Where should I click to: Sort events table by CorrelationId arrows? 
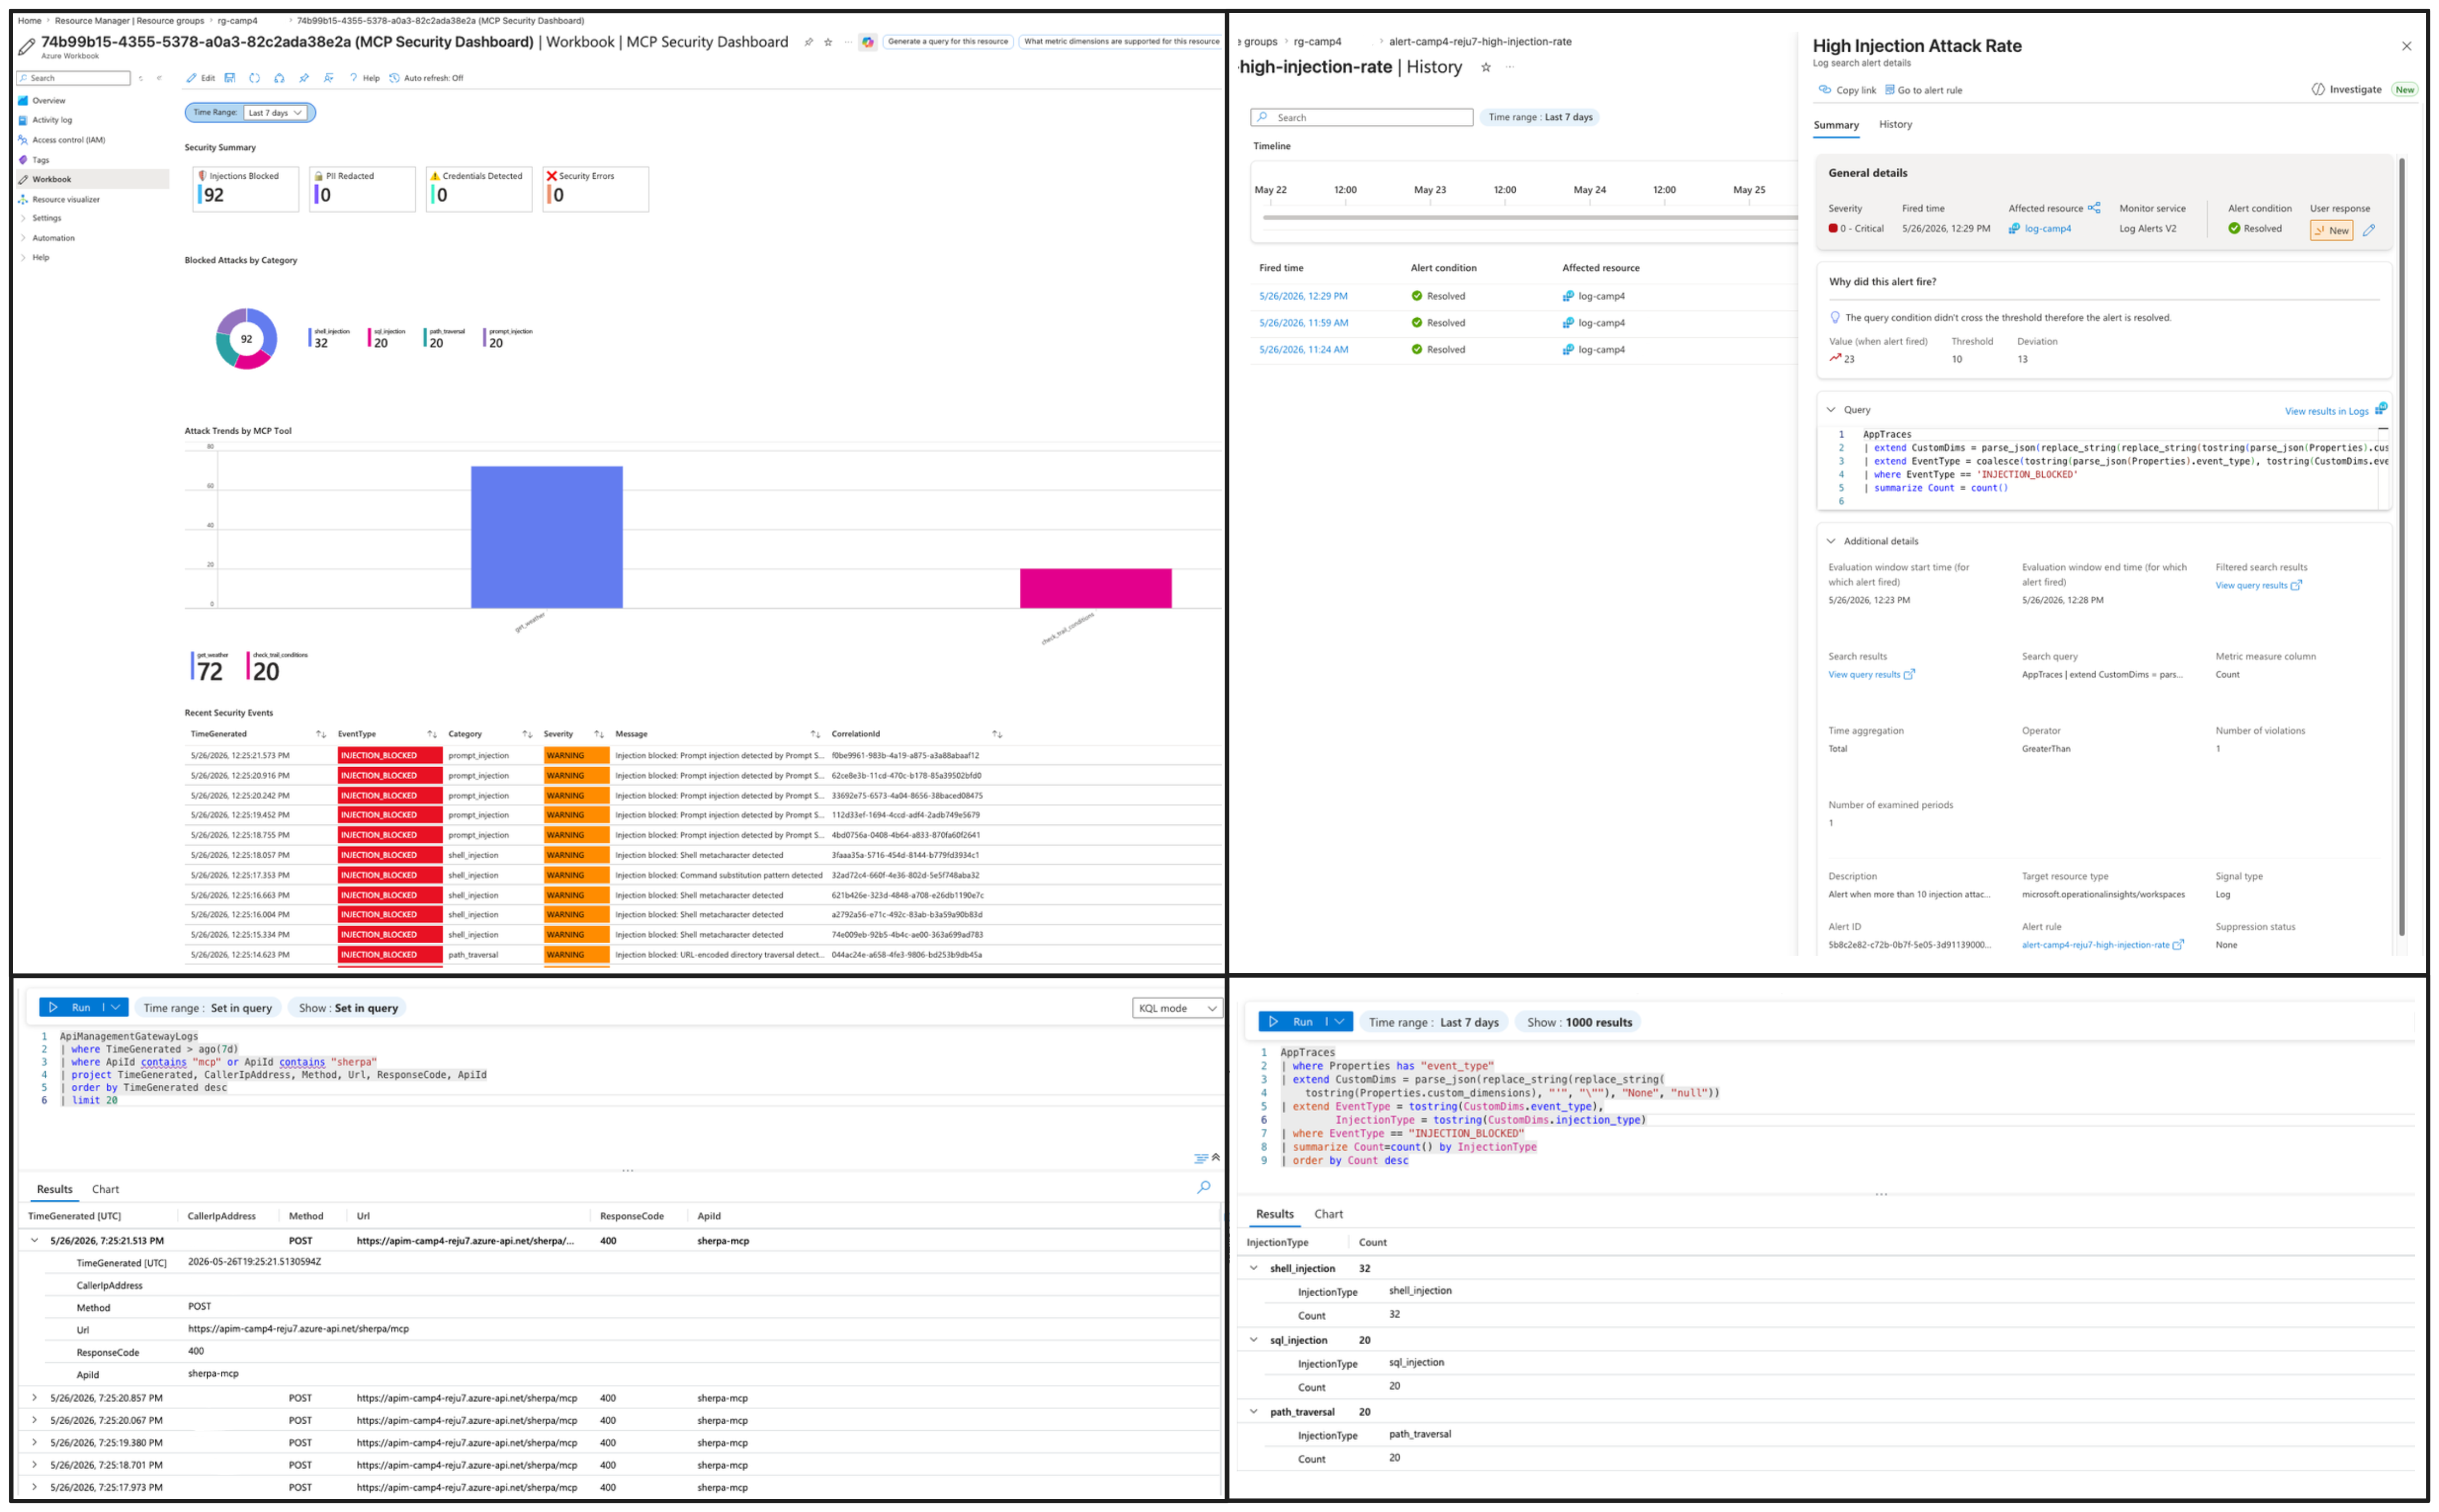(x=997, y=734)
